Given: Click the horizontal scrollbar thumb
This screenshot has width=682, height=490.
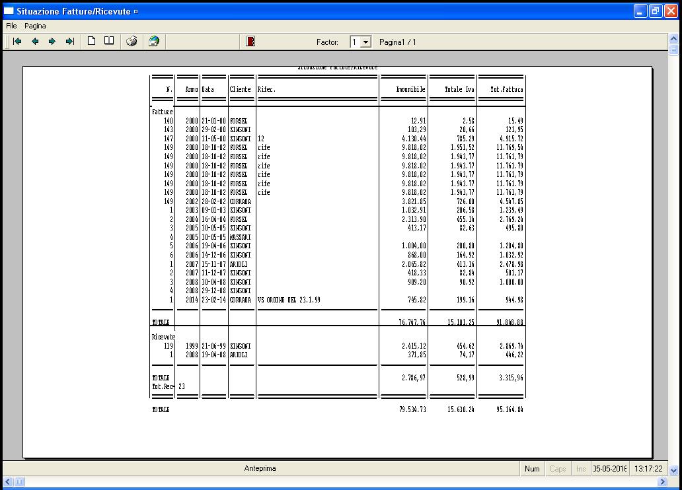Looking at the screenshot, I should click(20, 481).
